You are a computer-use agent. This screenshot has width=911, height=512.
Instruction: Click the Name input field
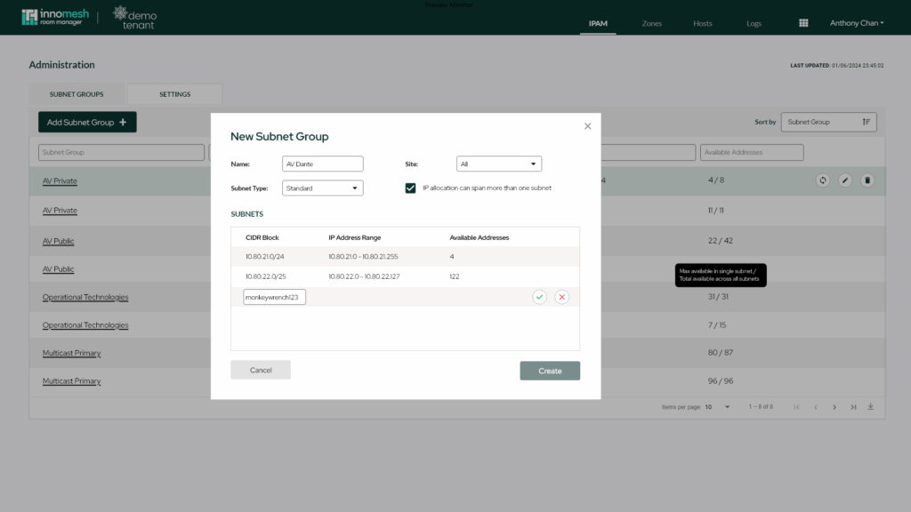322,164
